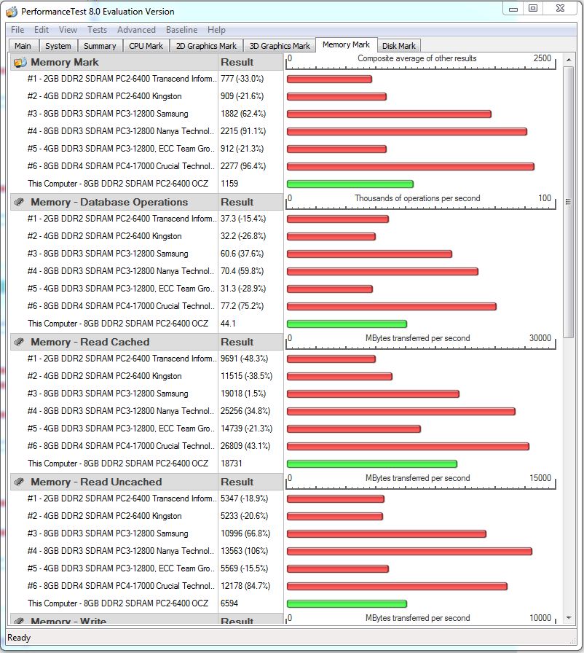Click the result 777 (-33.0%)

click(242, 79)
